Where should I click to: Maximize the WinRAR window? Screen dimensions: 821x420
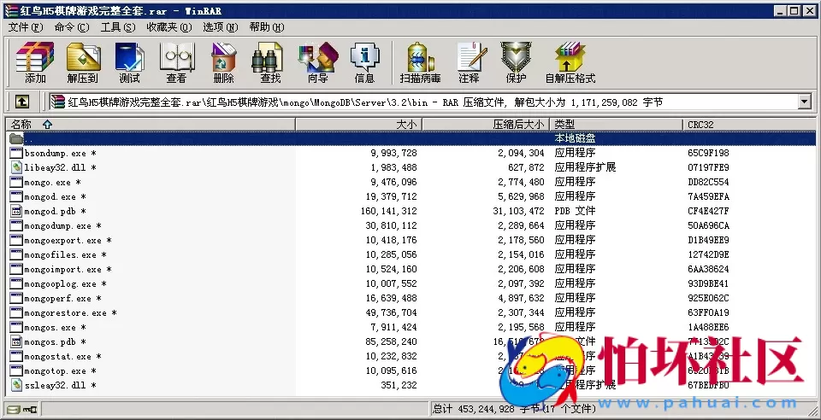point(794,10)
